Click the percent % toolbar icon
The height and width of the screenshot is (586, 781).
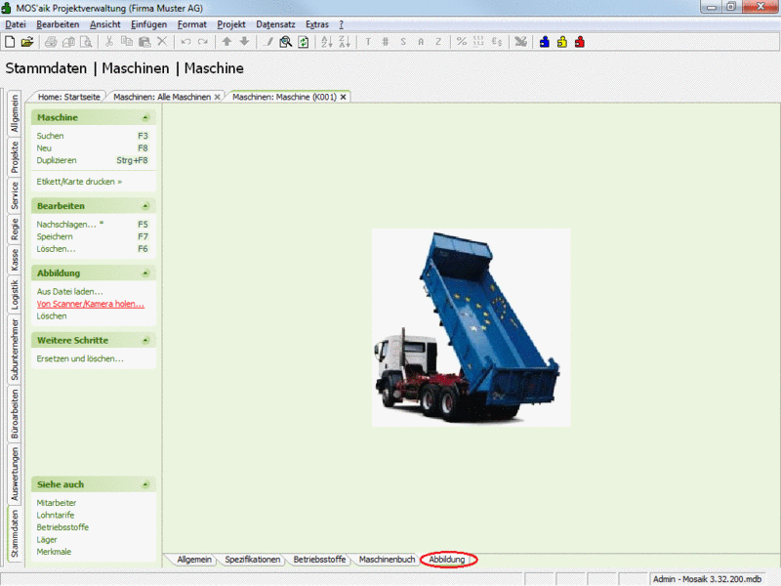(462, 42)
